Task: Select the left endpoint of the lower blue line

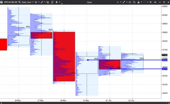Action: point(111,69)
